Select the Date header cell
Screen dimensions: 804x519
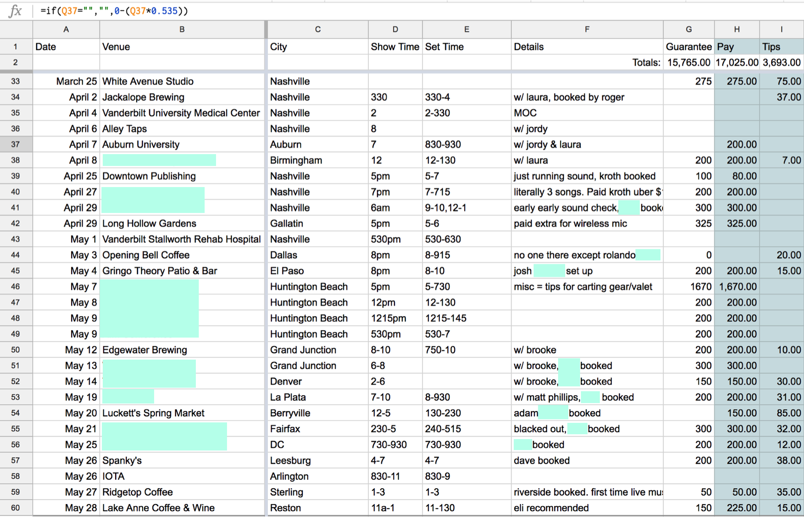(66, 47)
